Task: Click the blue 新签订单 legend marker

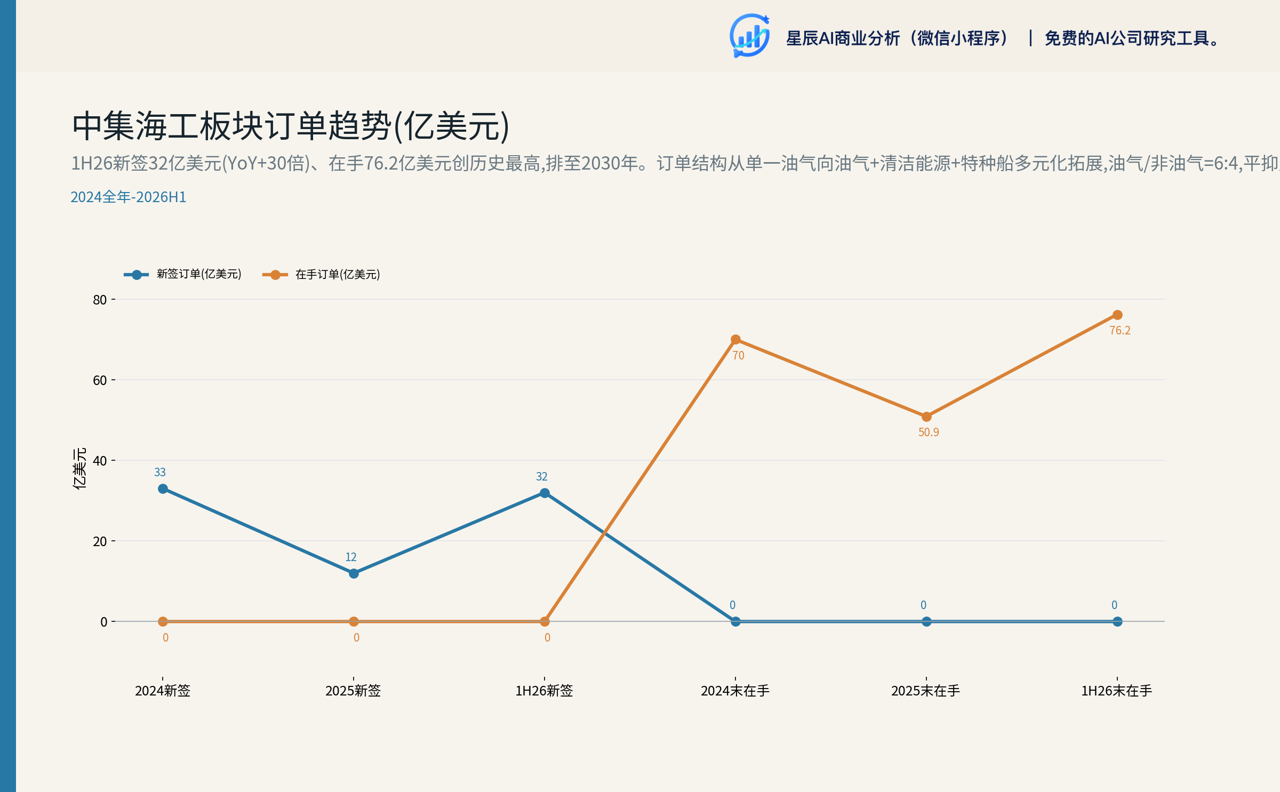Action: (137, 275)
